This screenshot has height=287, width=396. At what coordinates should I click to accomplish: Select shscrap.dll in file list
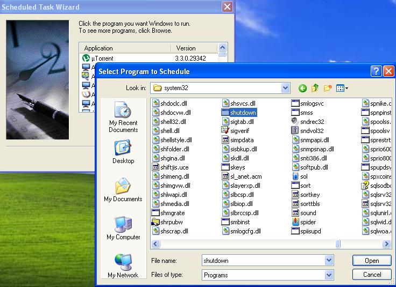click(170, 231)
